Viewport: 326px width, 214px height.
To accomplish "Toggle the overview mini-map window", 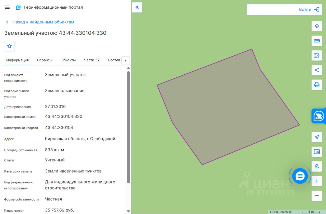I will 317,152.
